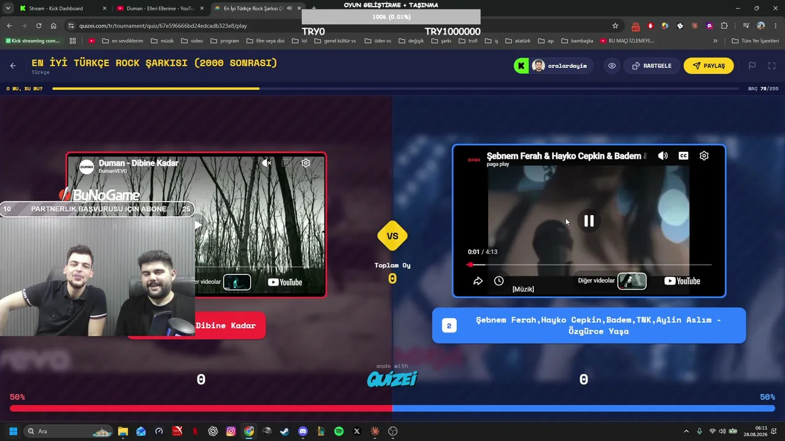Open the 'bambaşka' bookmark folder
This screenshot has height=441, width=785.
point(577,41)
